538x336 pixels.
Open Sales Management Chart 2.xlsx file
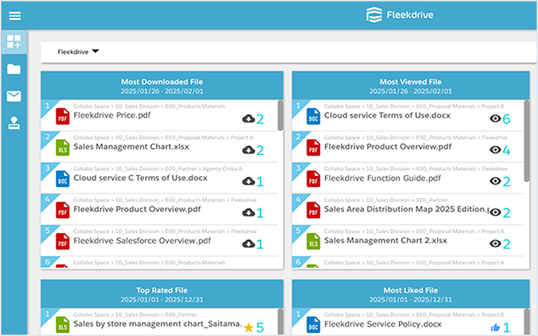[x=385, y=241]
